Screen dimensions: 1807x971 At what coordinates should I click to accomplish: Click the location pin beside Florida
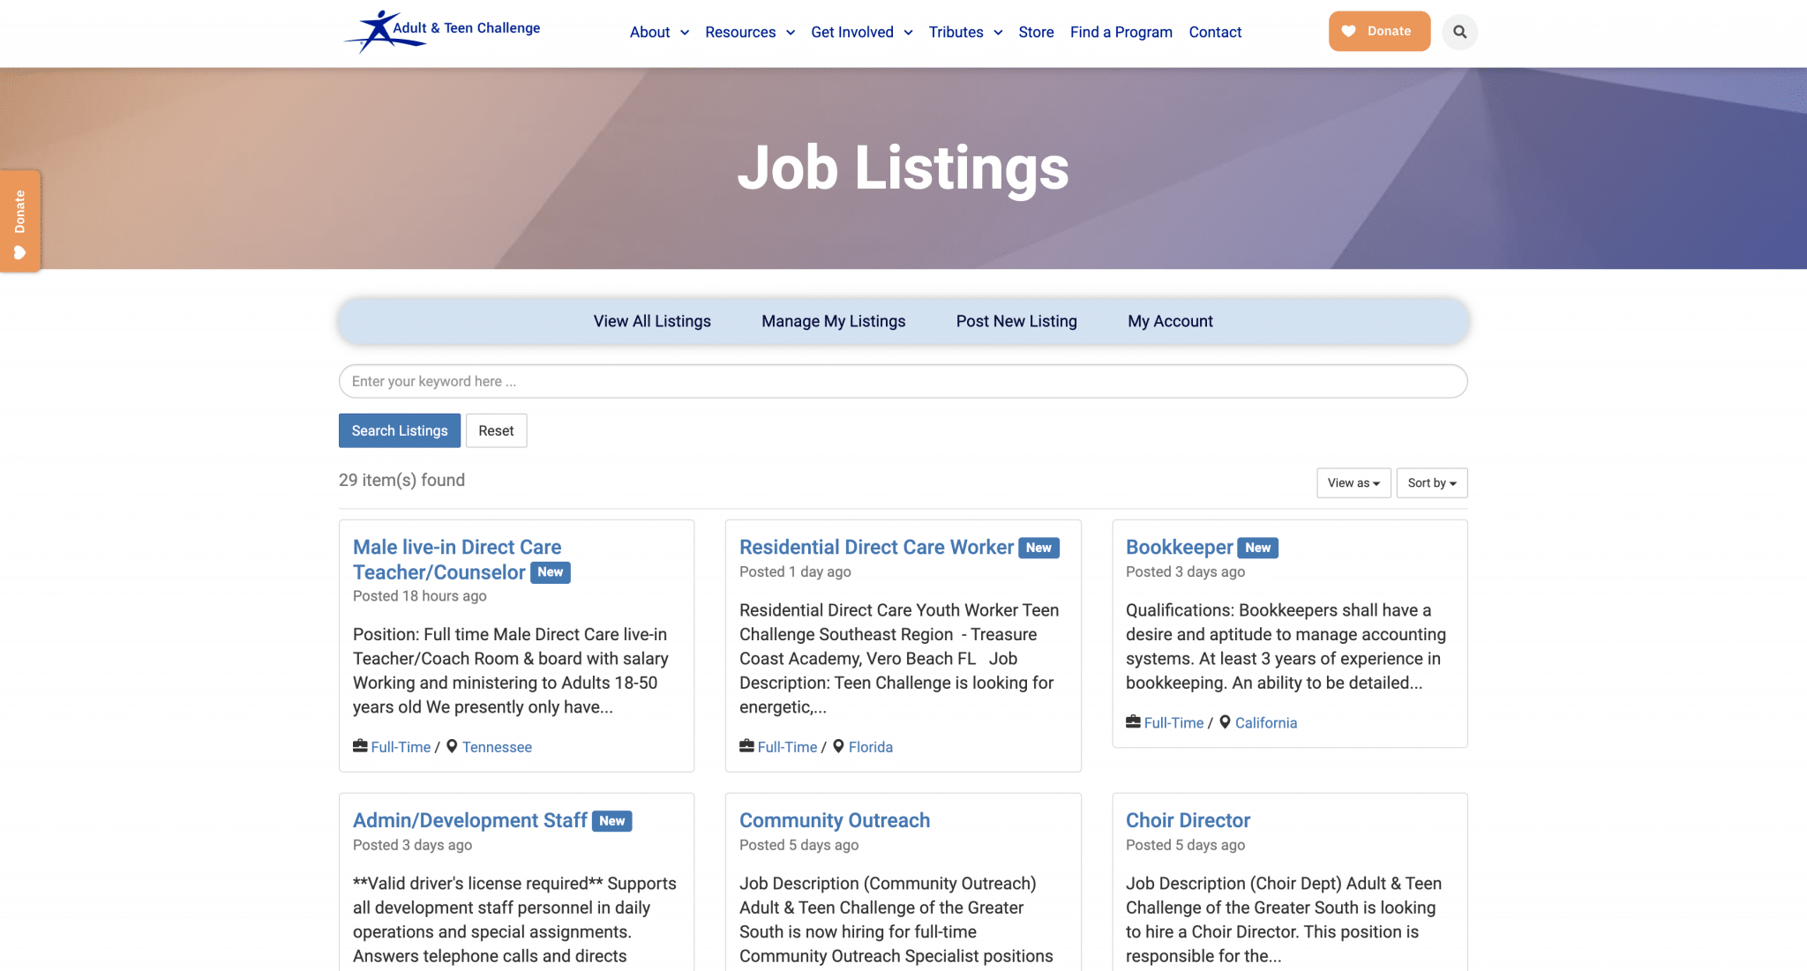click(838, 746)
